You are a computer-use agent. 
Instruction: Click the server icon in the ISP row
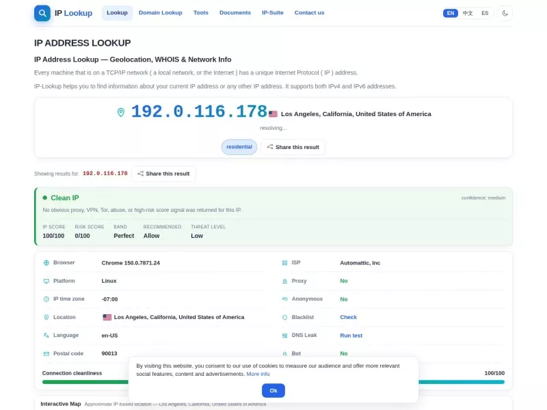click(x=284, y=263)
